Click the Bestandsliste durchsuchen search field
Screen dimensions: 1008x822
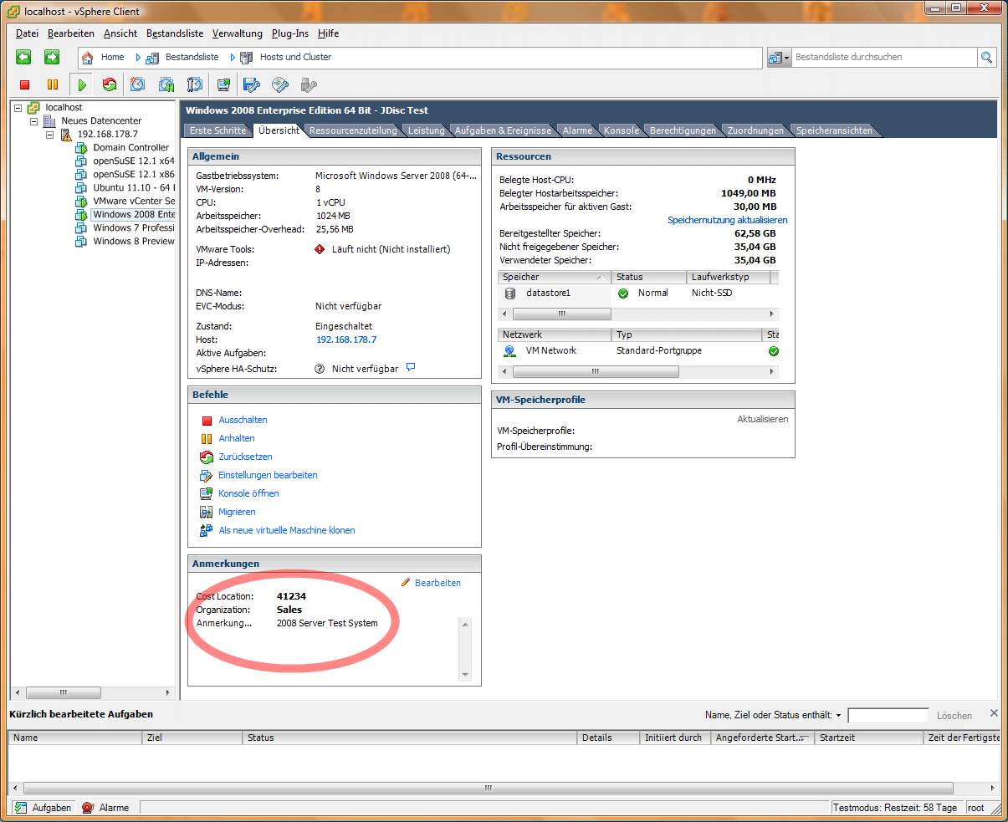[x=883, y=57]
